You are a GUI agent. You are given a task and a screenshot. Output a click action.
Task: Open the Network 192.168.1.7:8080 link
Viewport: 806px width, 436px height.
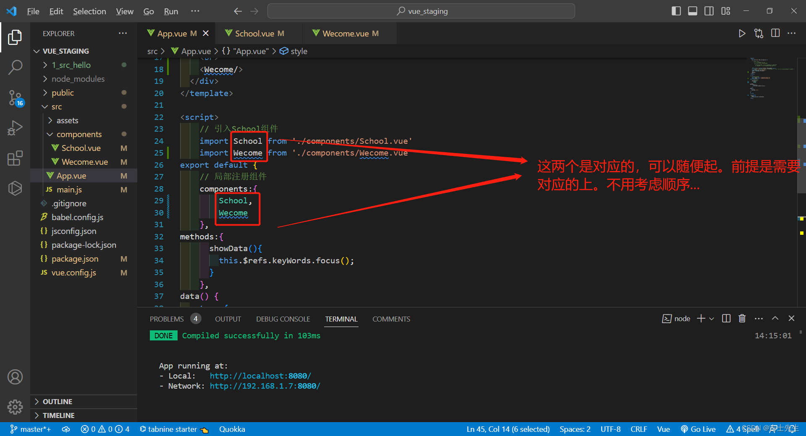click(265, 386)
